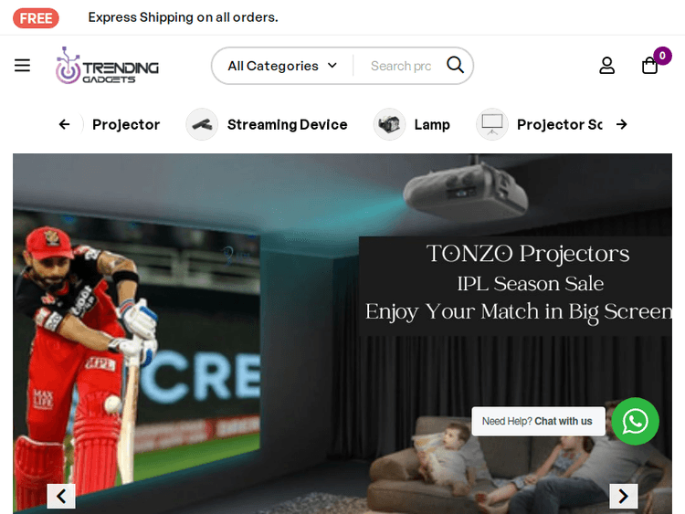Click the Lamp category icon
This screenshot has height=514, width=685.
[x=389, y=124]
